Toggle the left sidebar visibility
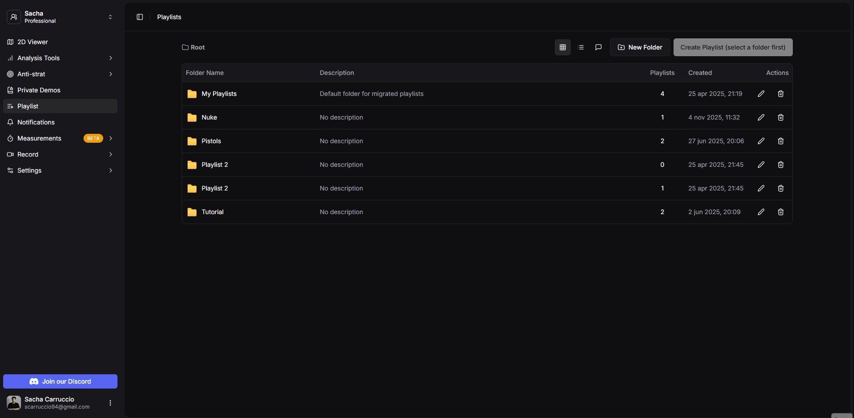The width and height of the screenshot is (854, 418). [x=139, y=17]
